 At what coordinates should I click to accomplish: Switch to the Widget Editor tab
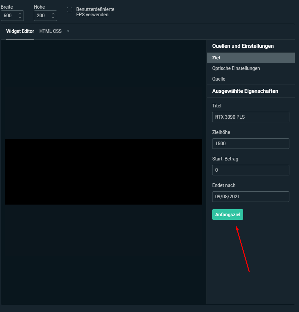(x=20, y=31)
